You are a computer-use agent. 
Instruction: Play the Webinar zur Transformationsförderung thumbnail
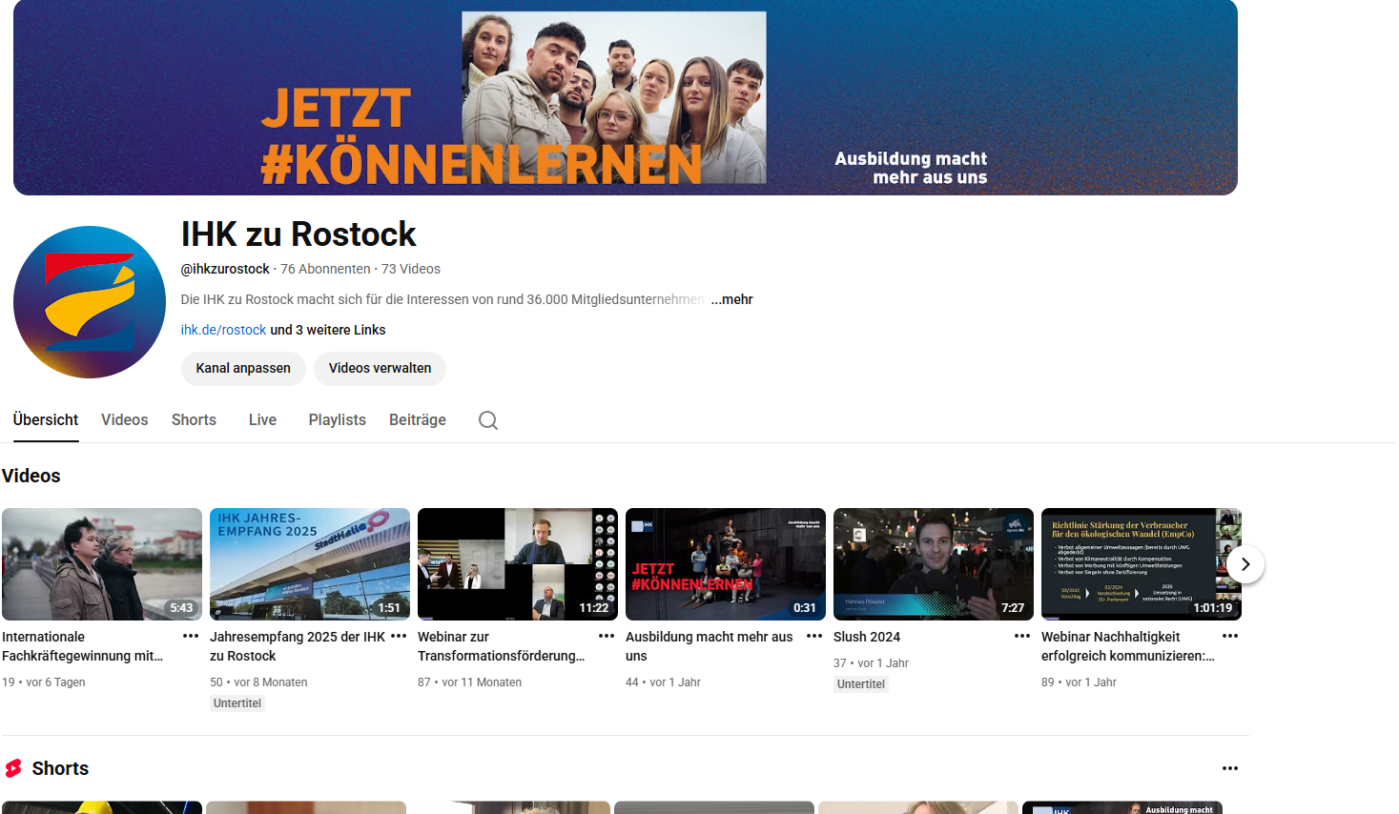point(518,564)
